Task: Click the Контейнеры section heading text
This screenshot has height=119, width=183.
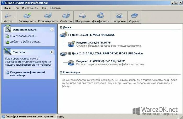Action: (71, 72)
